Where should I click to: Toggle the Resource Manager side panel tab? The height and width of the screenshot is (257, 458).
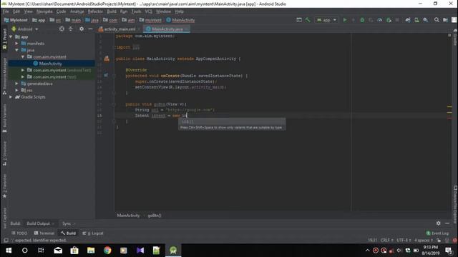[x=4, y=76]
